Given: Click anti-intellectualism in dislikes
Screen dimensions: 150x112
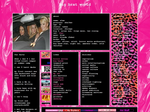Looking at the screenshot, I should (93, 63).
